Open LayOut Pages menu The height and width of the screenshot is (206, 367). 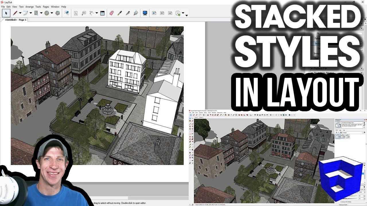(46, 7)
